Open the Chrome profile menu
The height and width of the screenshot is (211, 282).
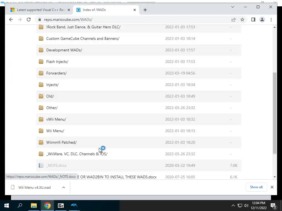click(x=262, y=20)
